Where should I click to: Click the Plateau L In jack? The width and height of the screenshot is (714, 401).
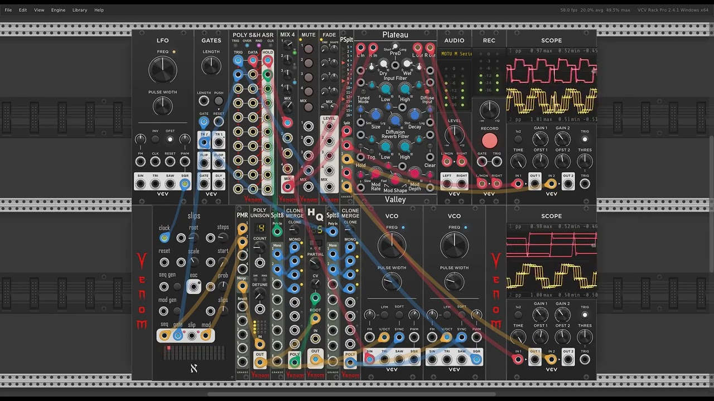coord(360,48)
